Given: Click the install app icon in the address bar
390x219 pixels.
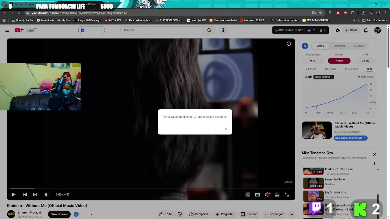Looking at the screenshot, I should (314, 13).
